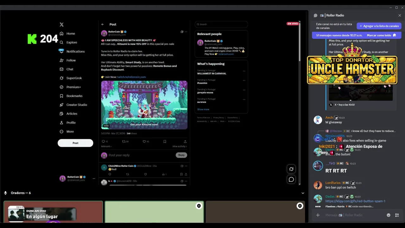
Task: Open more options for #zazetes trend
Action: coord(244,80)
